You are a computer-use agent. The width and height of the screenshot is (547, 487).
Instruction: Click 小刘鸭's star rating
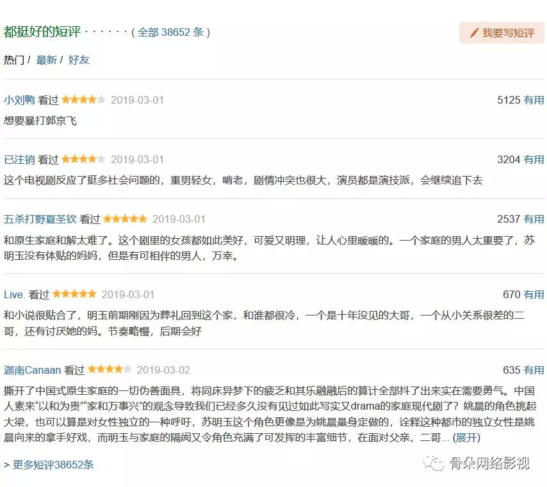tap(83, 100)
